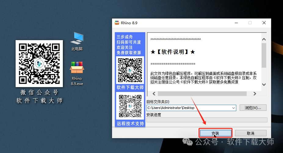Screen dimensions: 283x153
Task: Click the vertical scrollbar thumb in the description box
Action: (x=264, y=55)
